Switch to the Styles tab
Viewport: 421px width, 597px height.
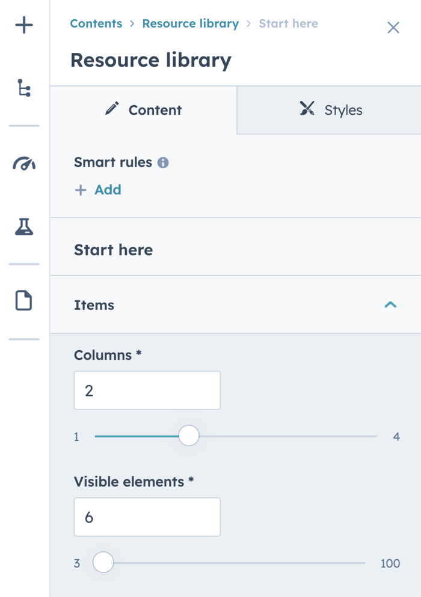(x=343, y=109)
